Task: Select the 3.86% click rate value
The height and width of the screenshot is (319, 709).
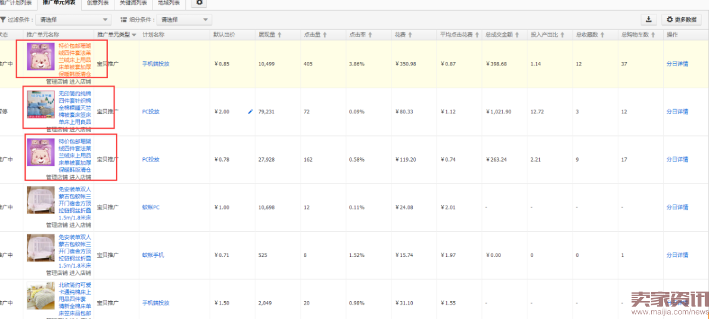Action: click(x=356, y=64)
